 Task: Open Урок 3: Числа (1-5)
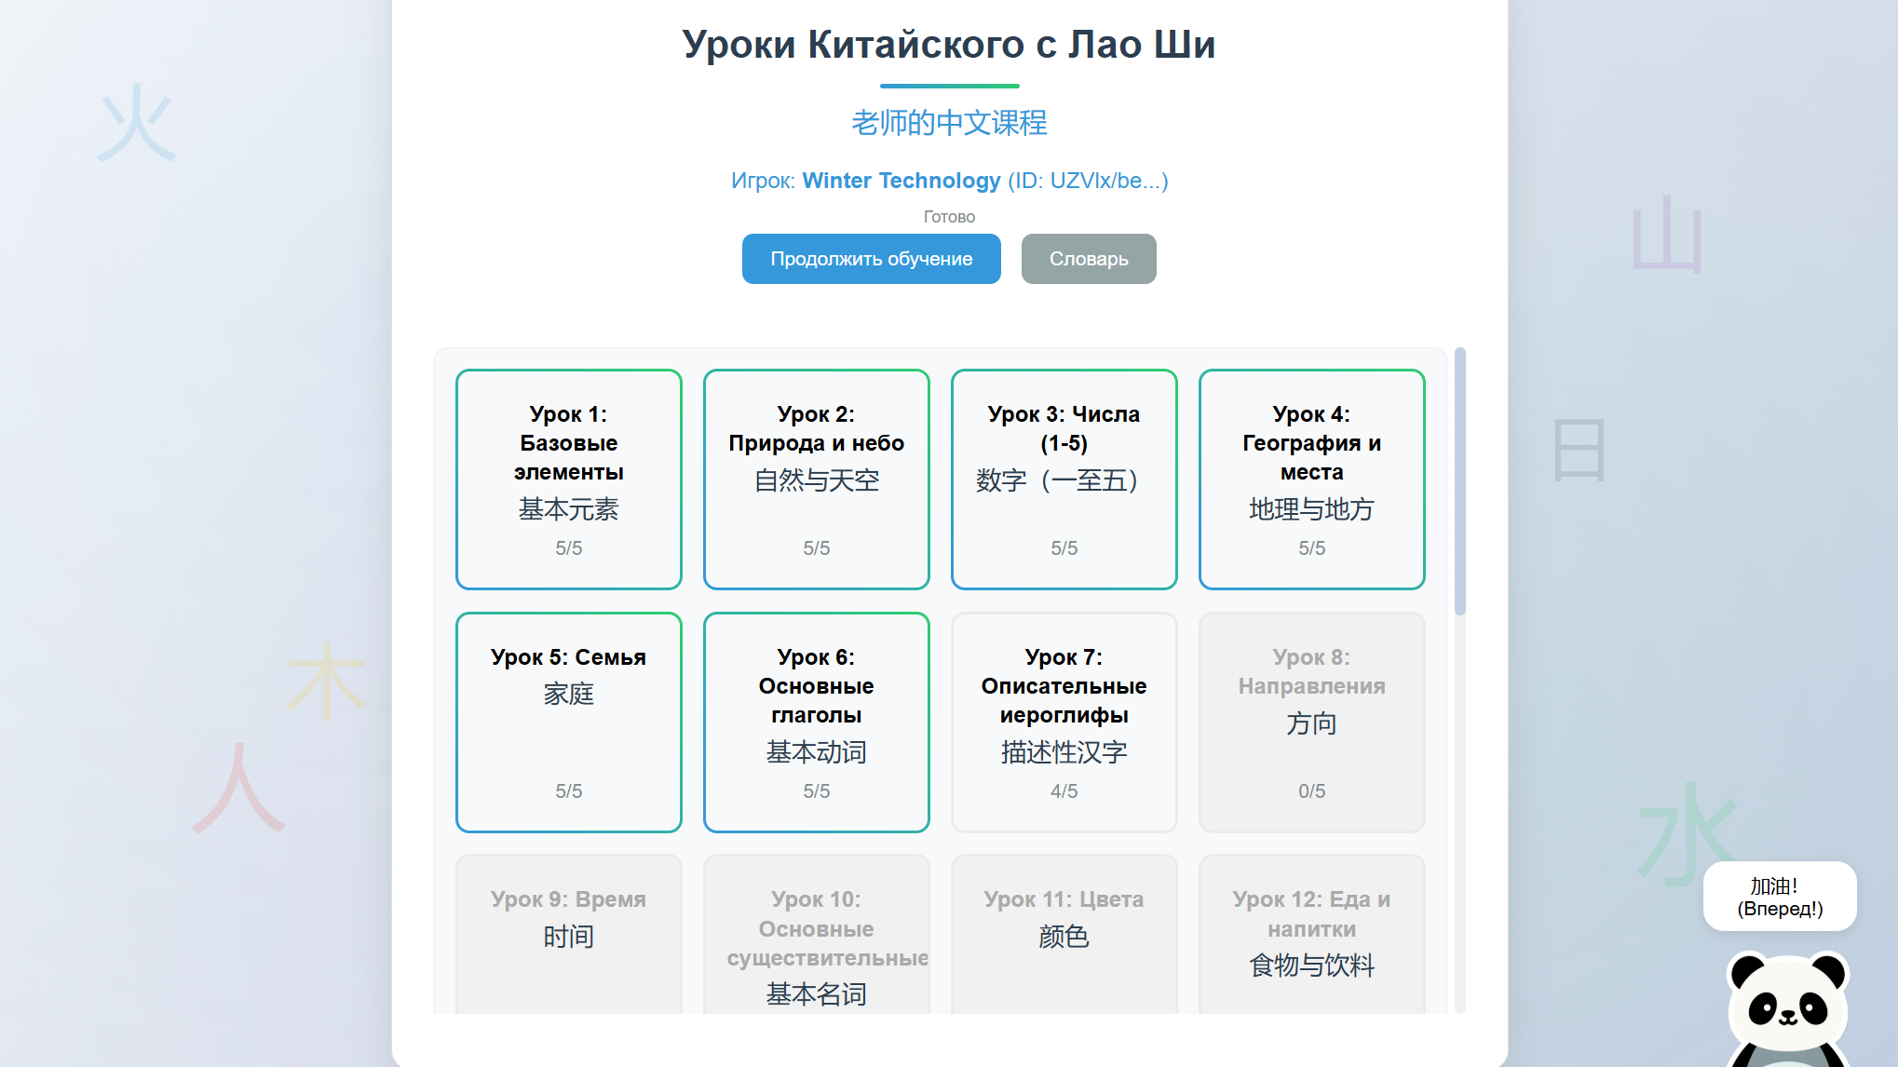tap(1064, 479)
